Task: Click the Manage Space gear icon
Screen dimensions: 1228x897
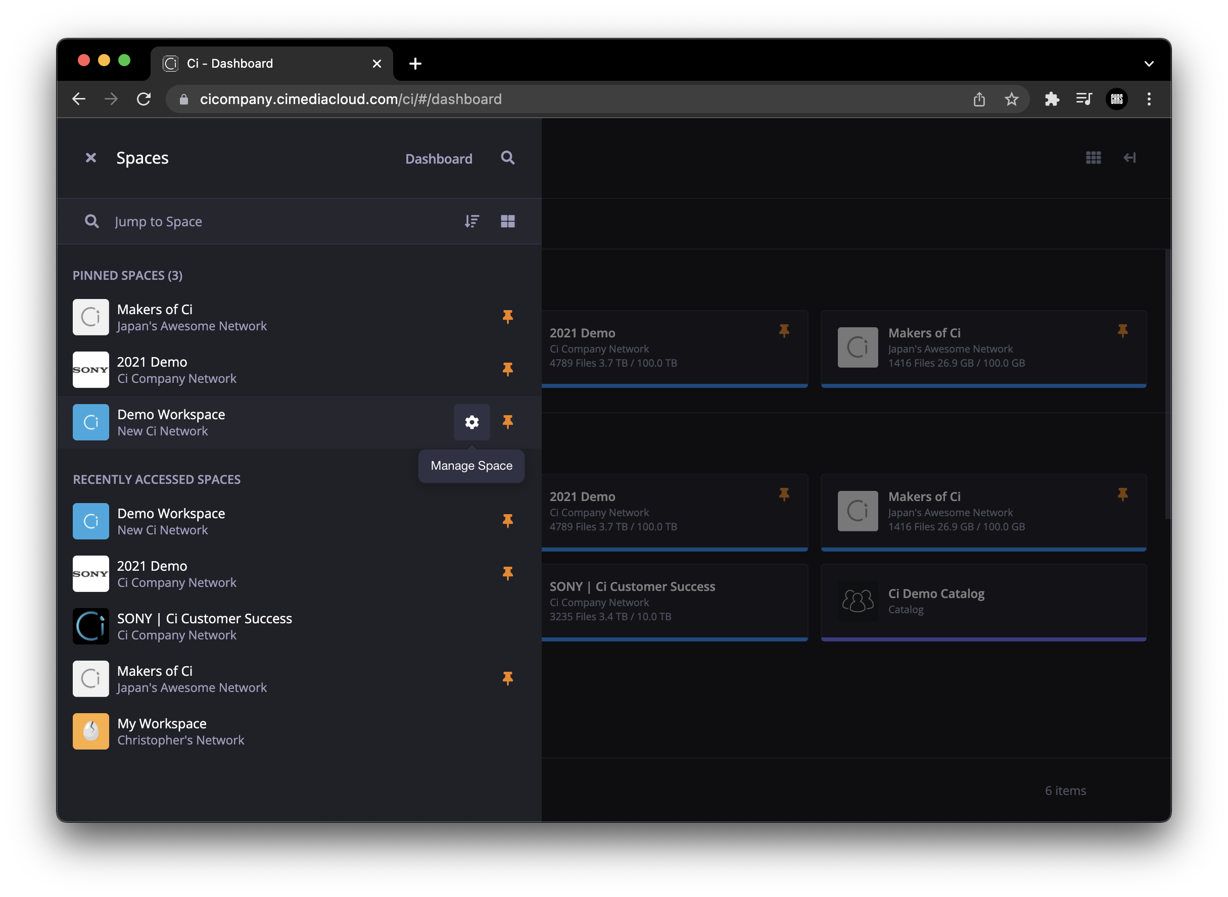Action: click(x=472, y=422)
